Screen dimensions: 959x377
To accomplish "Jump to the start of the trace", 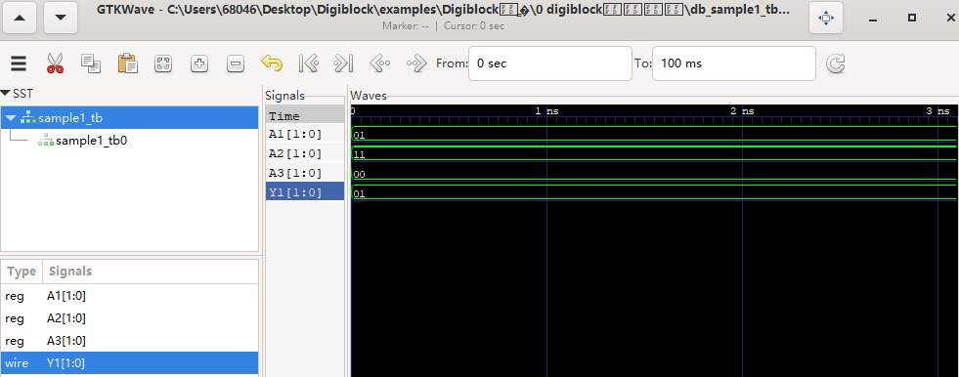I will point(308,63).
